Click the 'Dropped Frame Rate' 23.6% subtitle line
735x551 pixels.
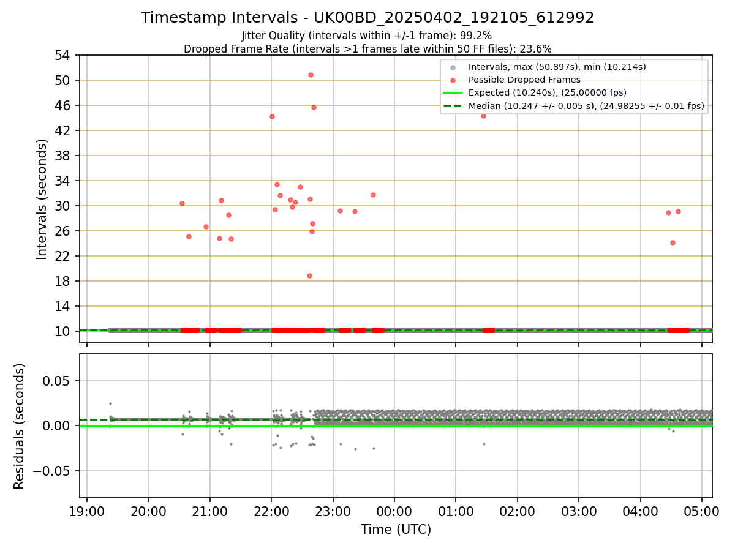click(x=367, y=49)
